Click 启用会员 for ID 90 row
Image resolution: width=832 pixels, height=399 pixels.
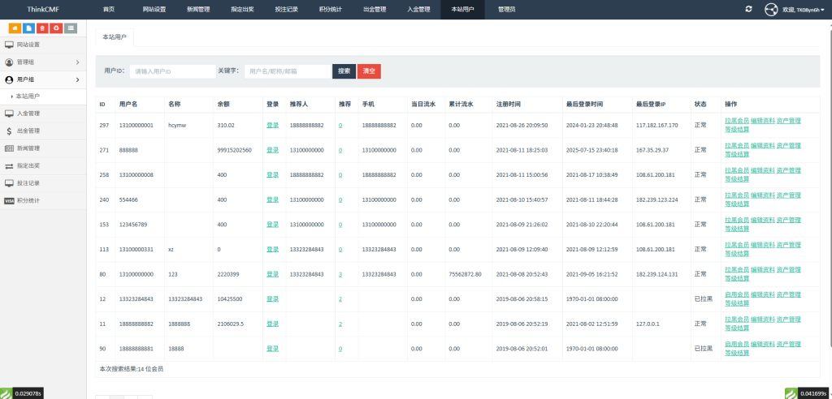tap(737, 345)
